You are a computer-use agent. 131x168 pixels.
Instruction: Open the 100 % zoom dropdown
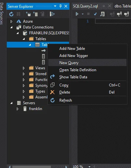click(89, 167)
